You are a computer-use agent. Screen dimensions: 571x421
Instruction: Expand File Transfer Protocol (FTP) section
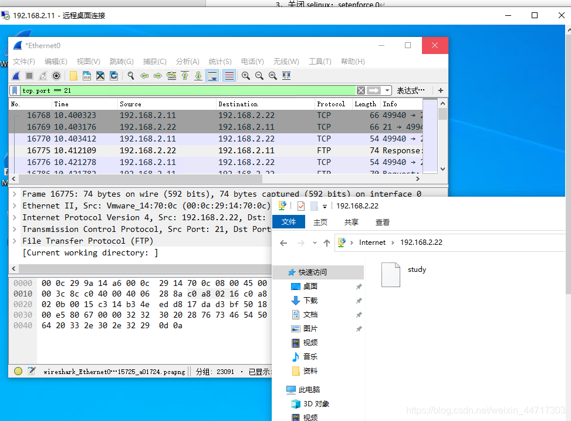(x=15, y=241)
